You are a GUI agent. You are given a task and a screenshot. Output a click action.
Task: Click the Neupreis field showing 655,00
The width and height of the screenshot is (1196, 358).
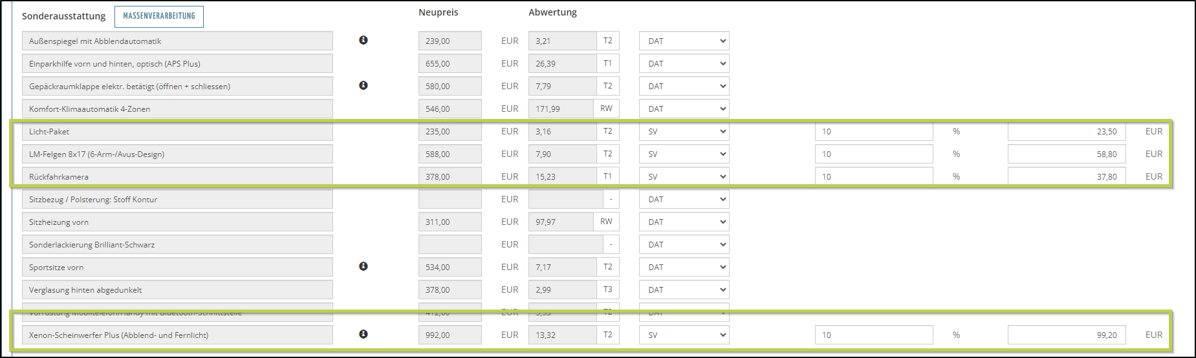[x=450, y=63]
